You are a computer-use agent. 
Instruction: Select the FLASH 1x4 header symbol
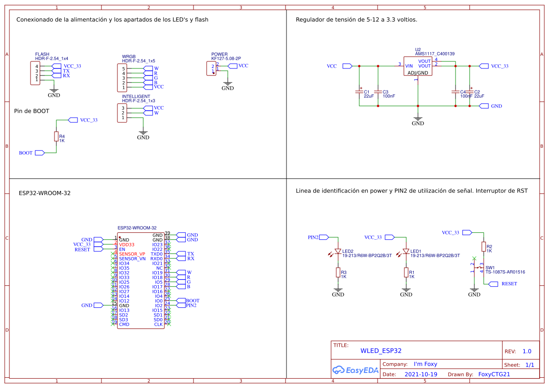35,73
